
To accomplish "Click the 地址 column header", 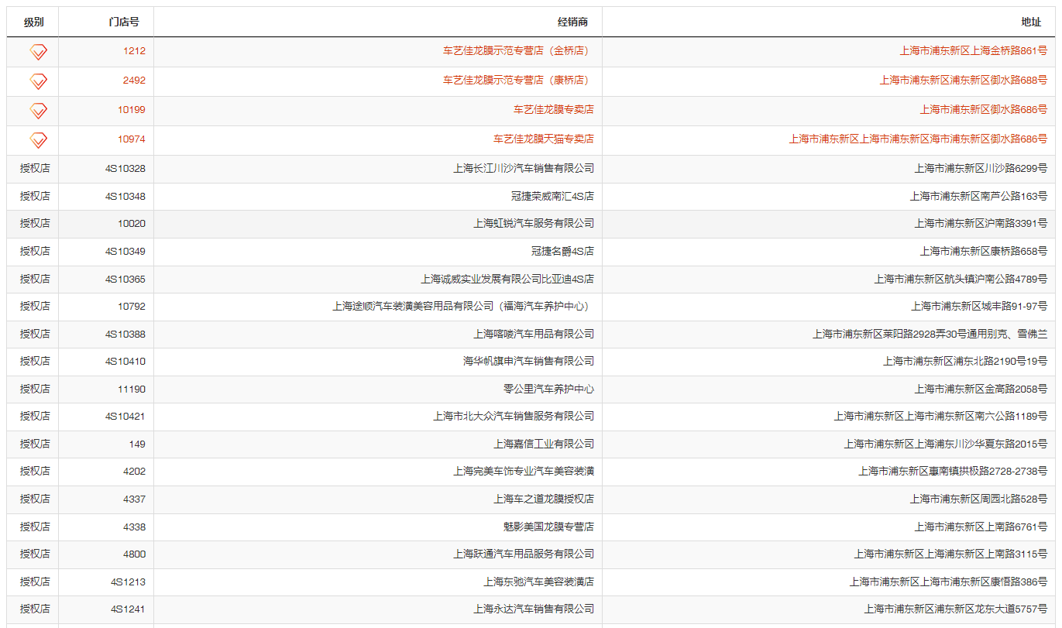I will 1031,22.
